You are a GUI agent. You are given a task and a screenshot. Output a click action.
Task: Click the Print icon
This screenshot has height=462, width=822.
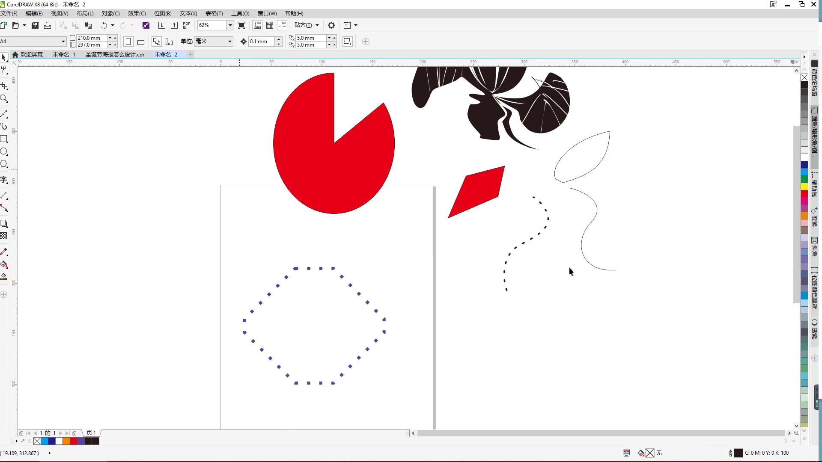[48, 25]
